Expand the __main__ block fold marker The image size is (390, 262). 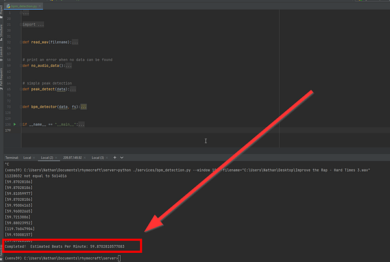pyautogui.click(x=21, y=124)
